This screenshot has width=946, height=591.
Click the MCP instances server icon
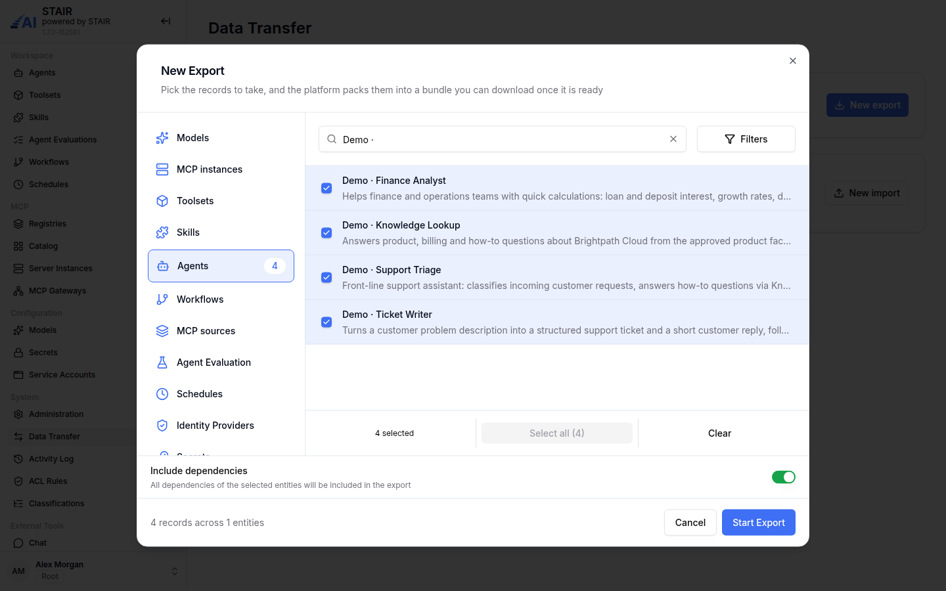(162, 169)
